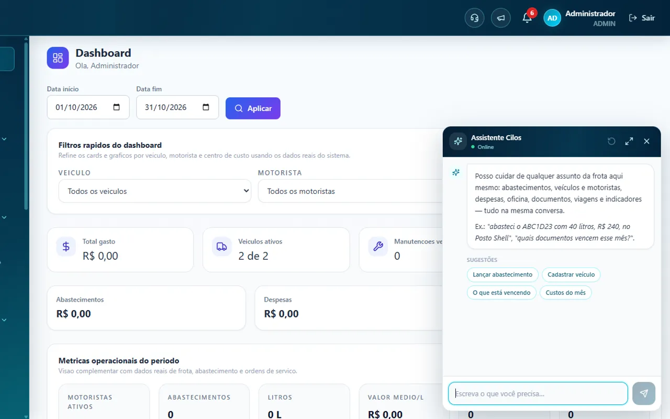Expand the assistant chat panel
The image size is (670, 419).
point(629,141)
